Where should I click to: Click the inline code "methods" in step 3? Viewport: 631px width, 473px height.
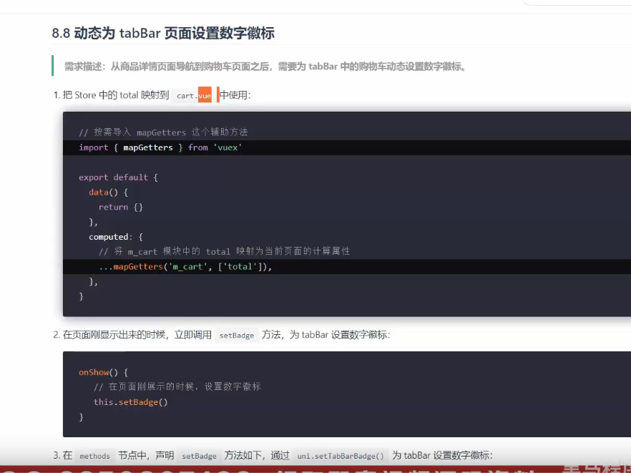click(95, 456)
